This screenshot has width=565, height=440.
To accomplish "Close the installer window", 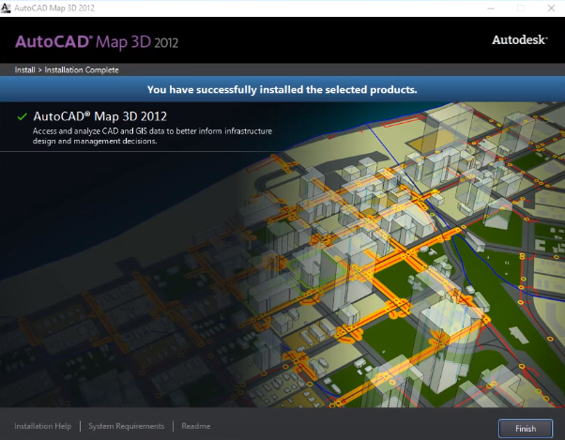I will click(x=551, y=8).
